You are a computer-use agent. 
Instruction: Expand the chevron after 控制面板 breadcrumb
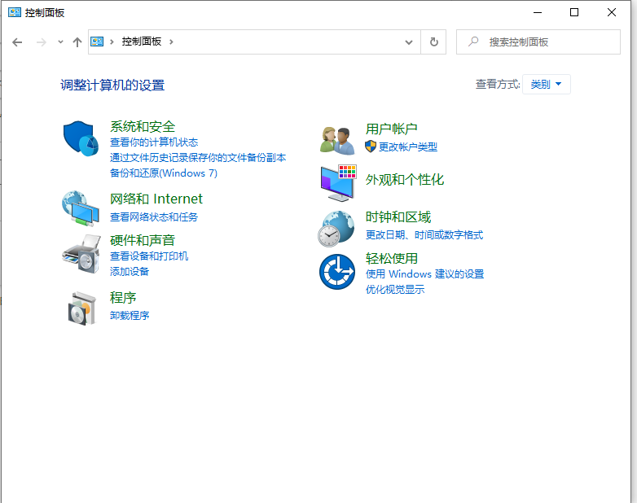[172, 42]
